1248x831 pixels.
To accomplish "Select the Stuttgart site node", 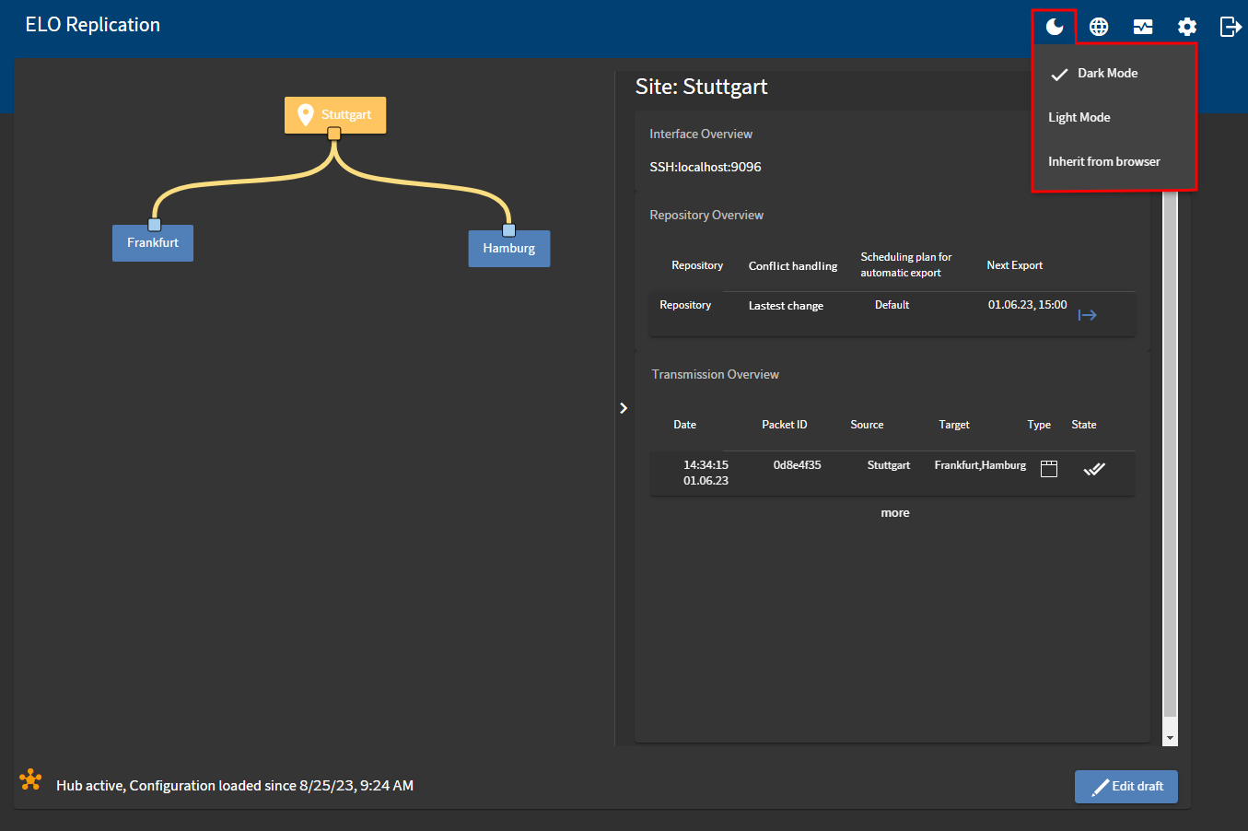I will [x=335, y=115].
